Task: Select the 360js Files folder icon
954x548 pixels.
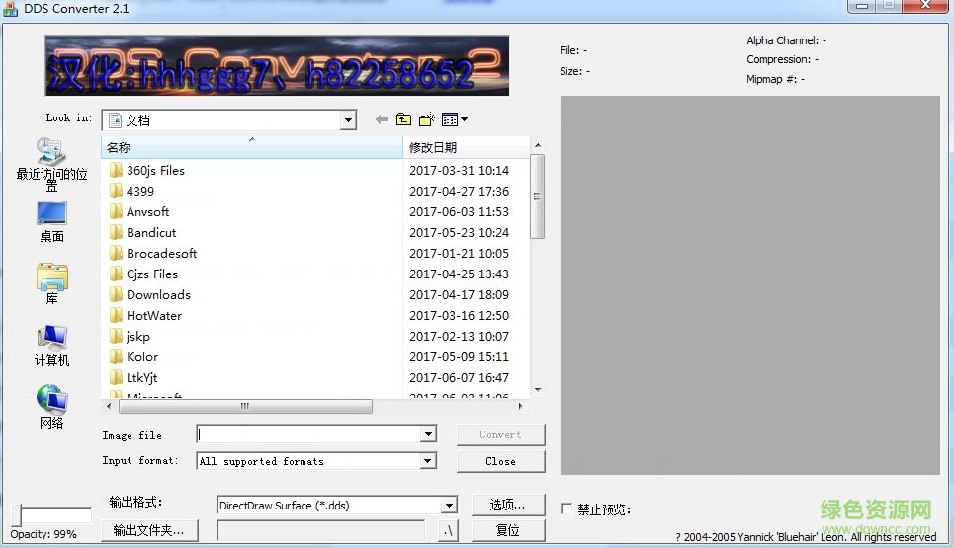Action: point(116,170)
